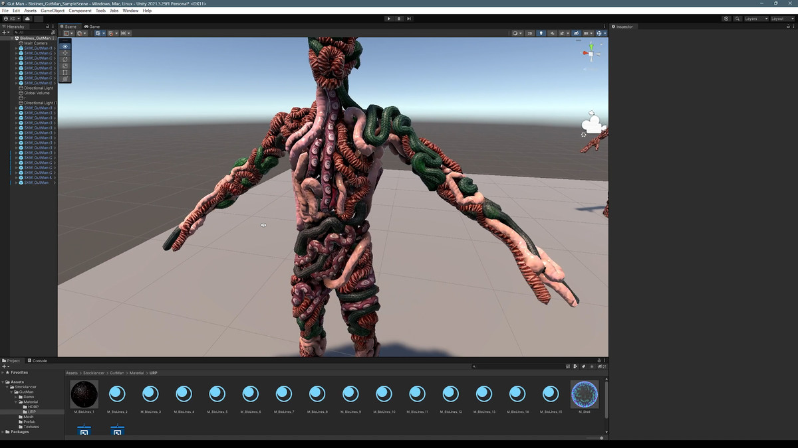Select the M_Shell material thumbnail
798x448 pixels.
[x=585, y=394]
